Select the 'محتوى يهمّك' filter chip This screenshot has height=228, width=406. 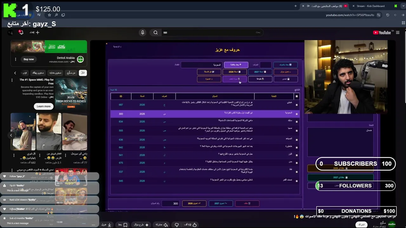pos(38,73)
